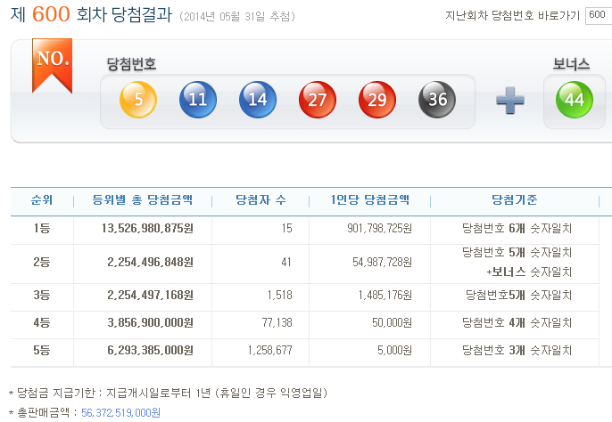Viewport: 612px width, 422px height.
Task: Click criteria 당첨번호 4개 숫자일치
Action: coord(517,322)
